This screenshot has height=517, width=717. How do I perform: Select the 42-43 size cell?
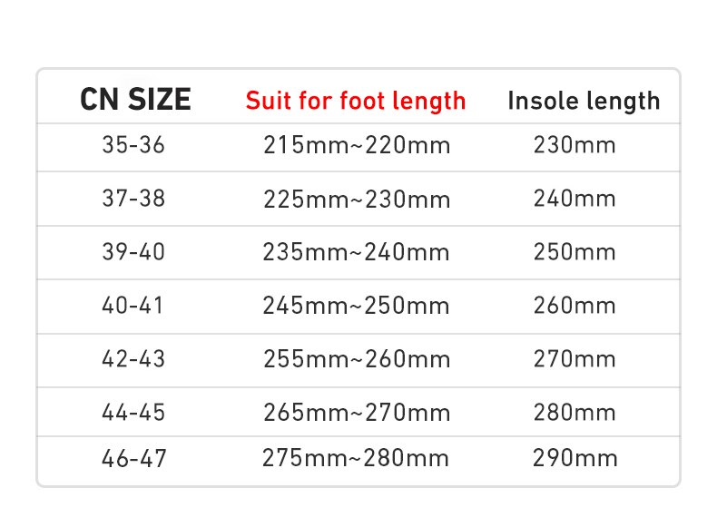click(133, 359)
